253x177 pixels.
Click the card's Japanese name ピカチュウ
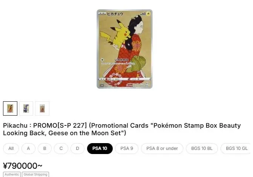(115, 14)
